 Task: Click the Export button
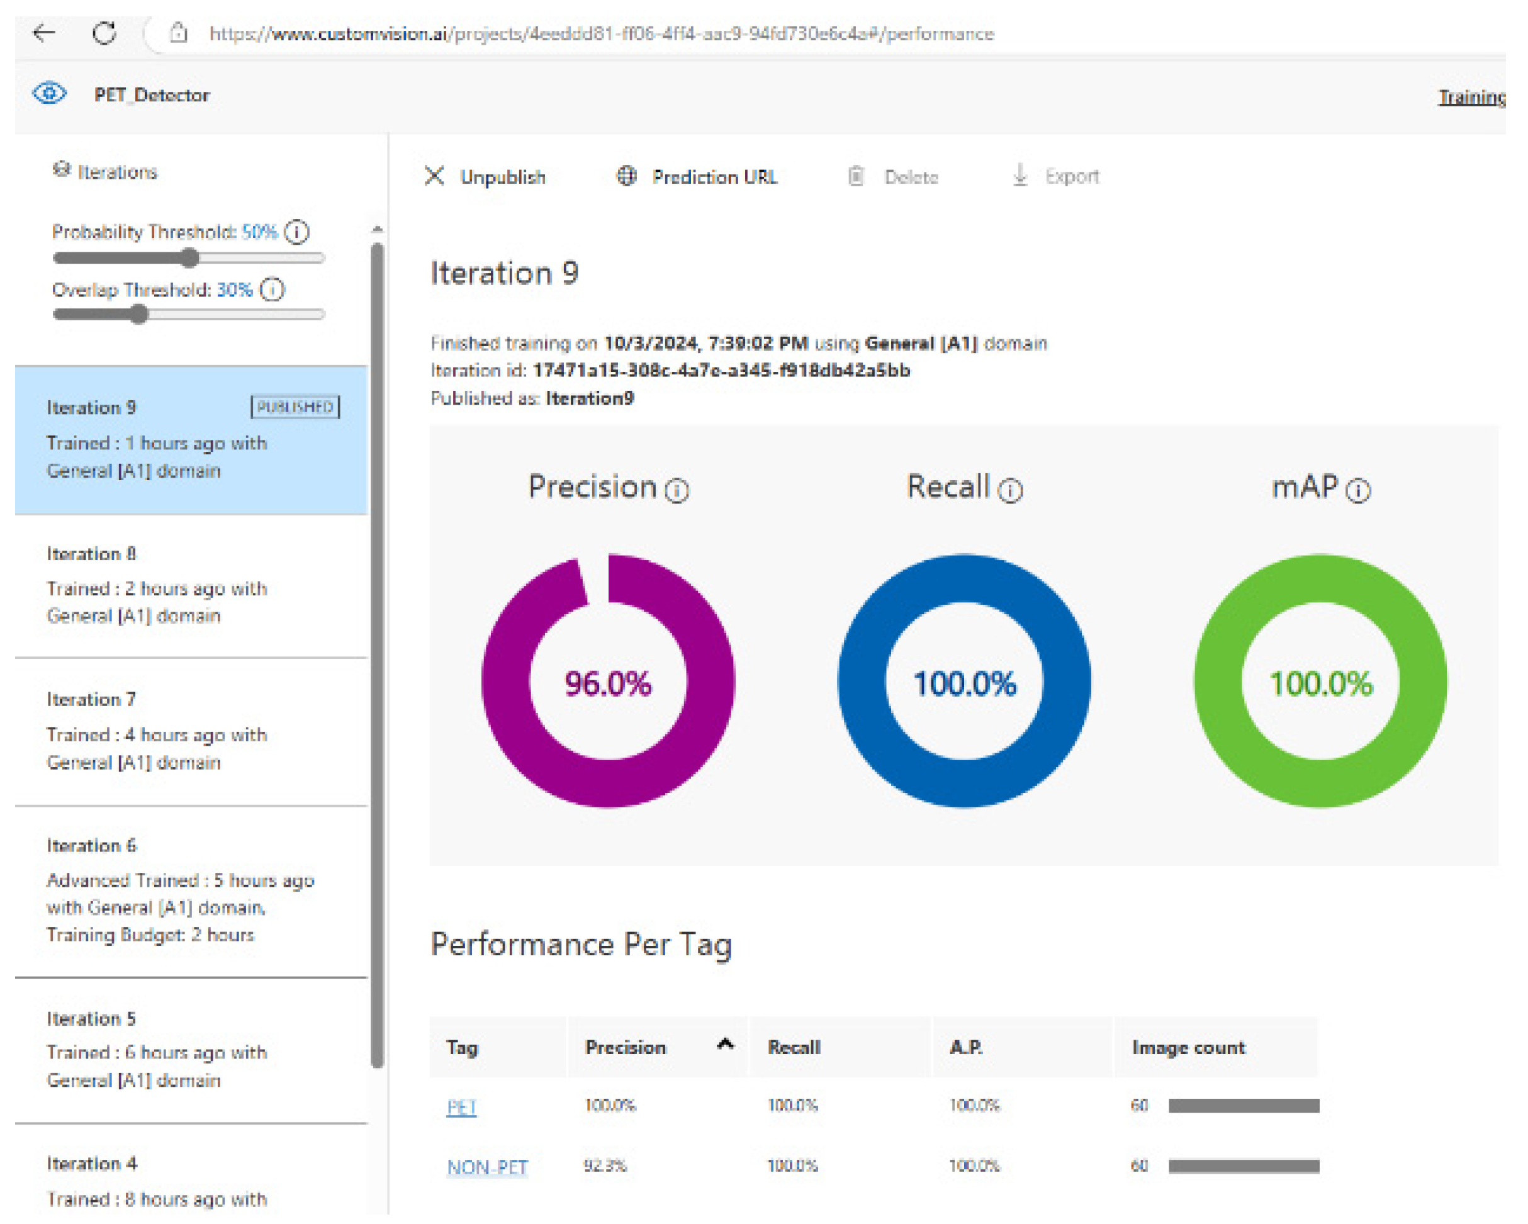point(1056,176)
